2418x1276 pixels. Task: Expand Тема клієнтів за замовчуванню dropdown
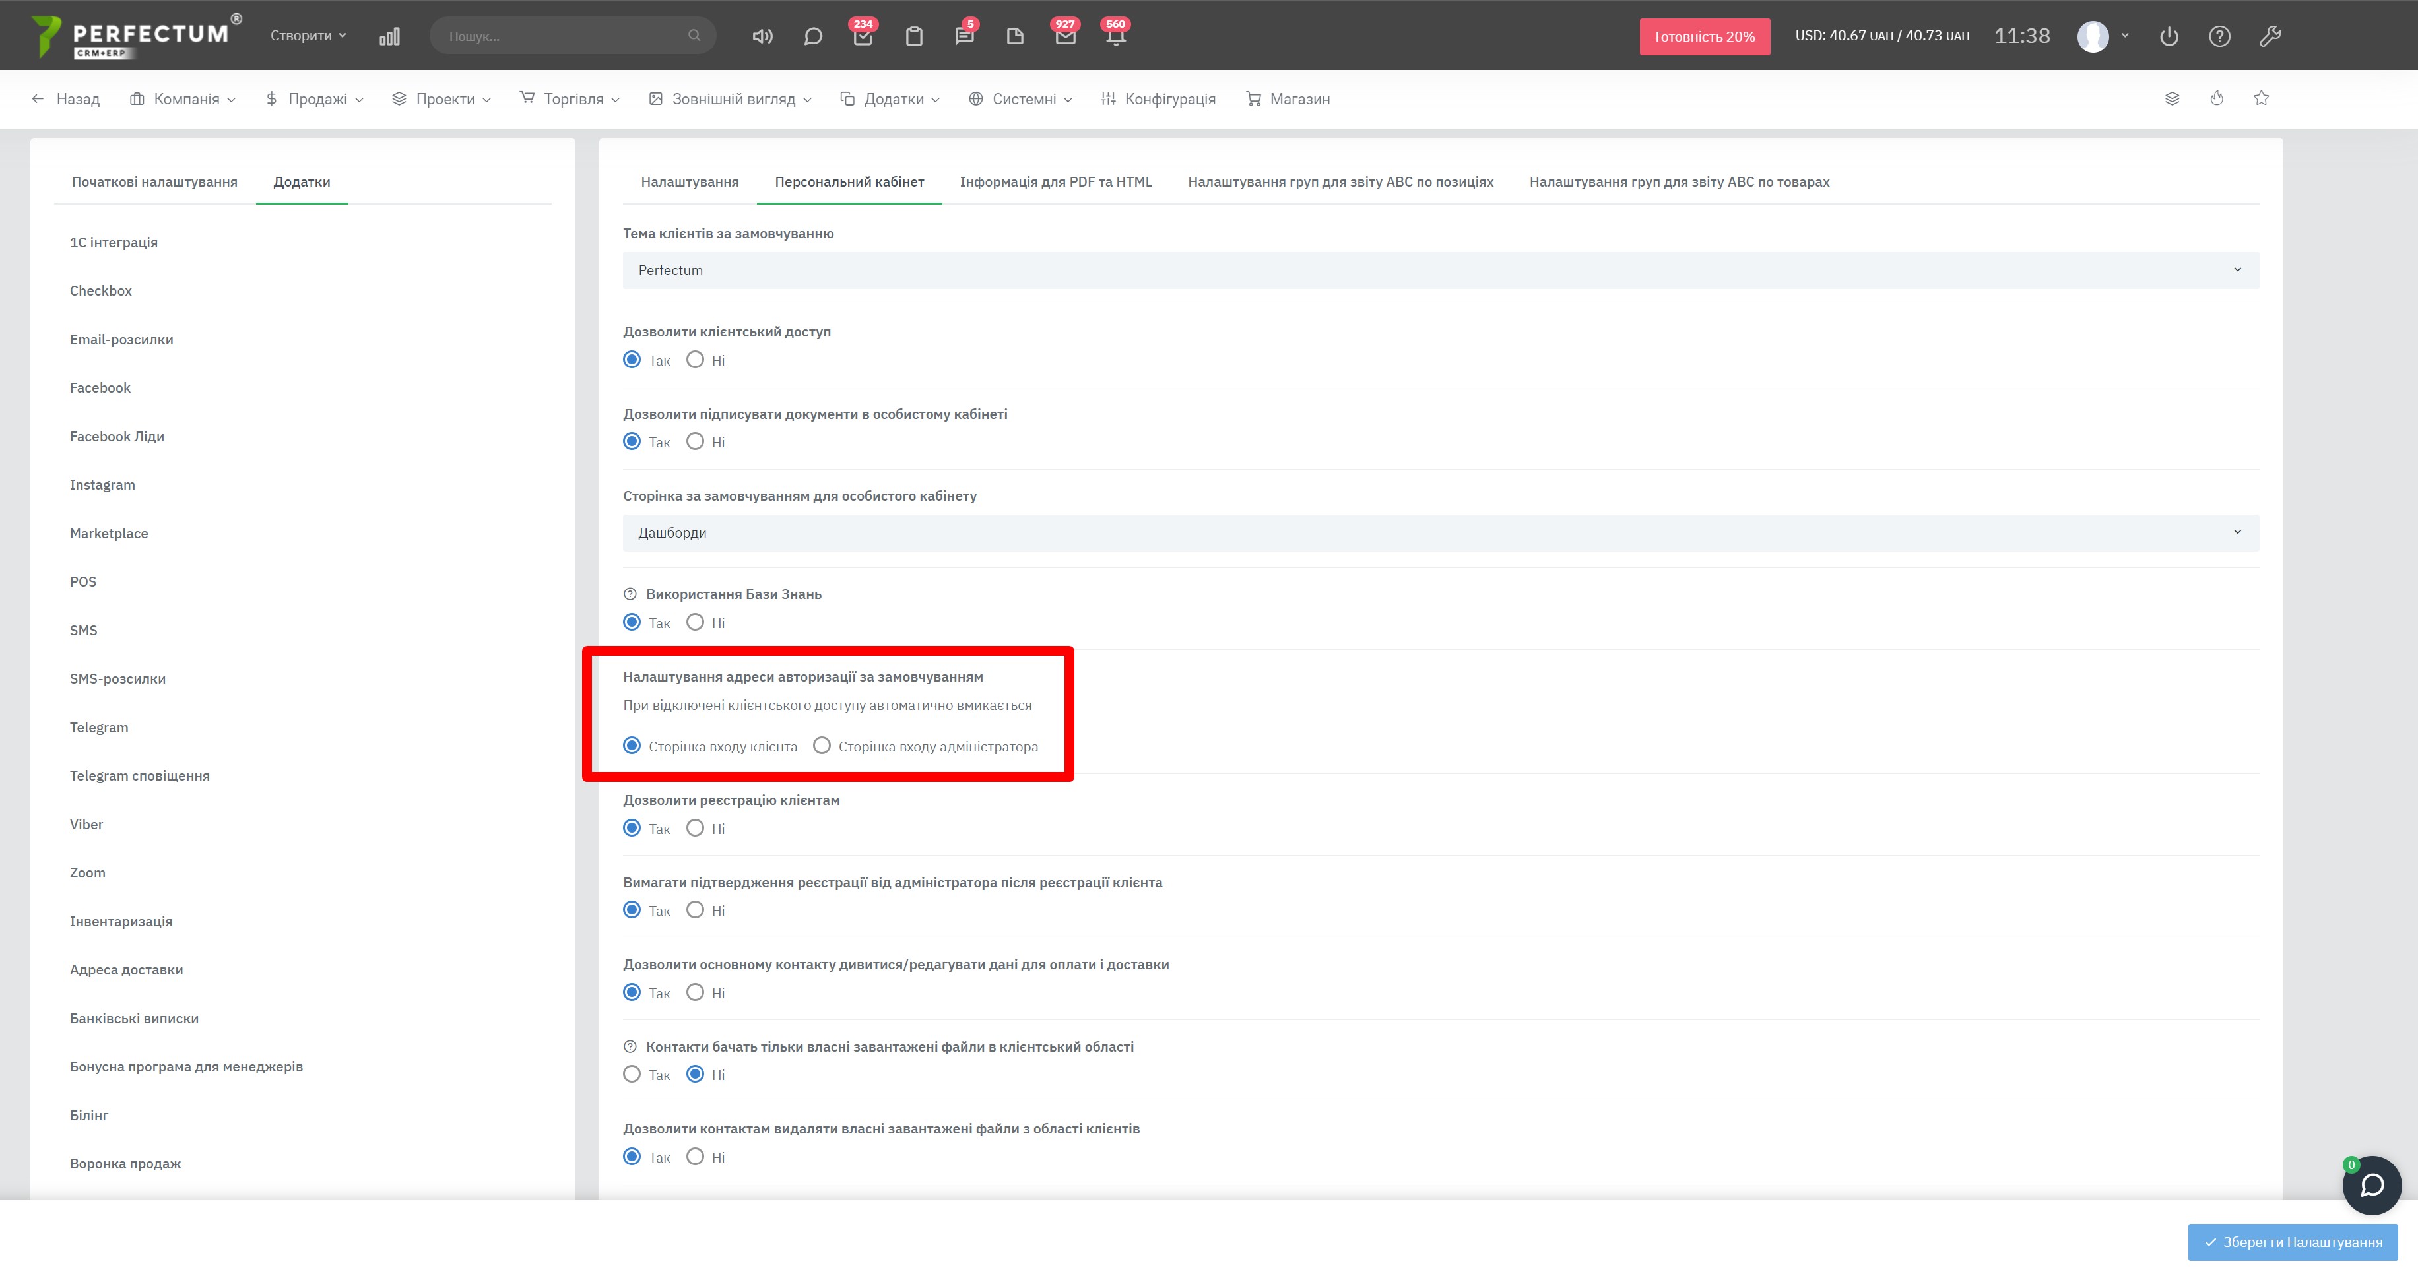[1440, 271]
